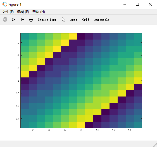Select the Z+ zoom in tool
157x147 pixels.
pos(14,20)
